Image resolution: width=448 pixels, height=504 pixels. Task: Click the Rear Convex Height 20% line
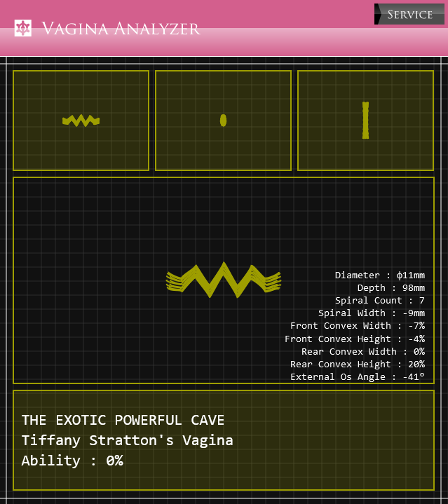[x=357, y=365]
